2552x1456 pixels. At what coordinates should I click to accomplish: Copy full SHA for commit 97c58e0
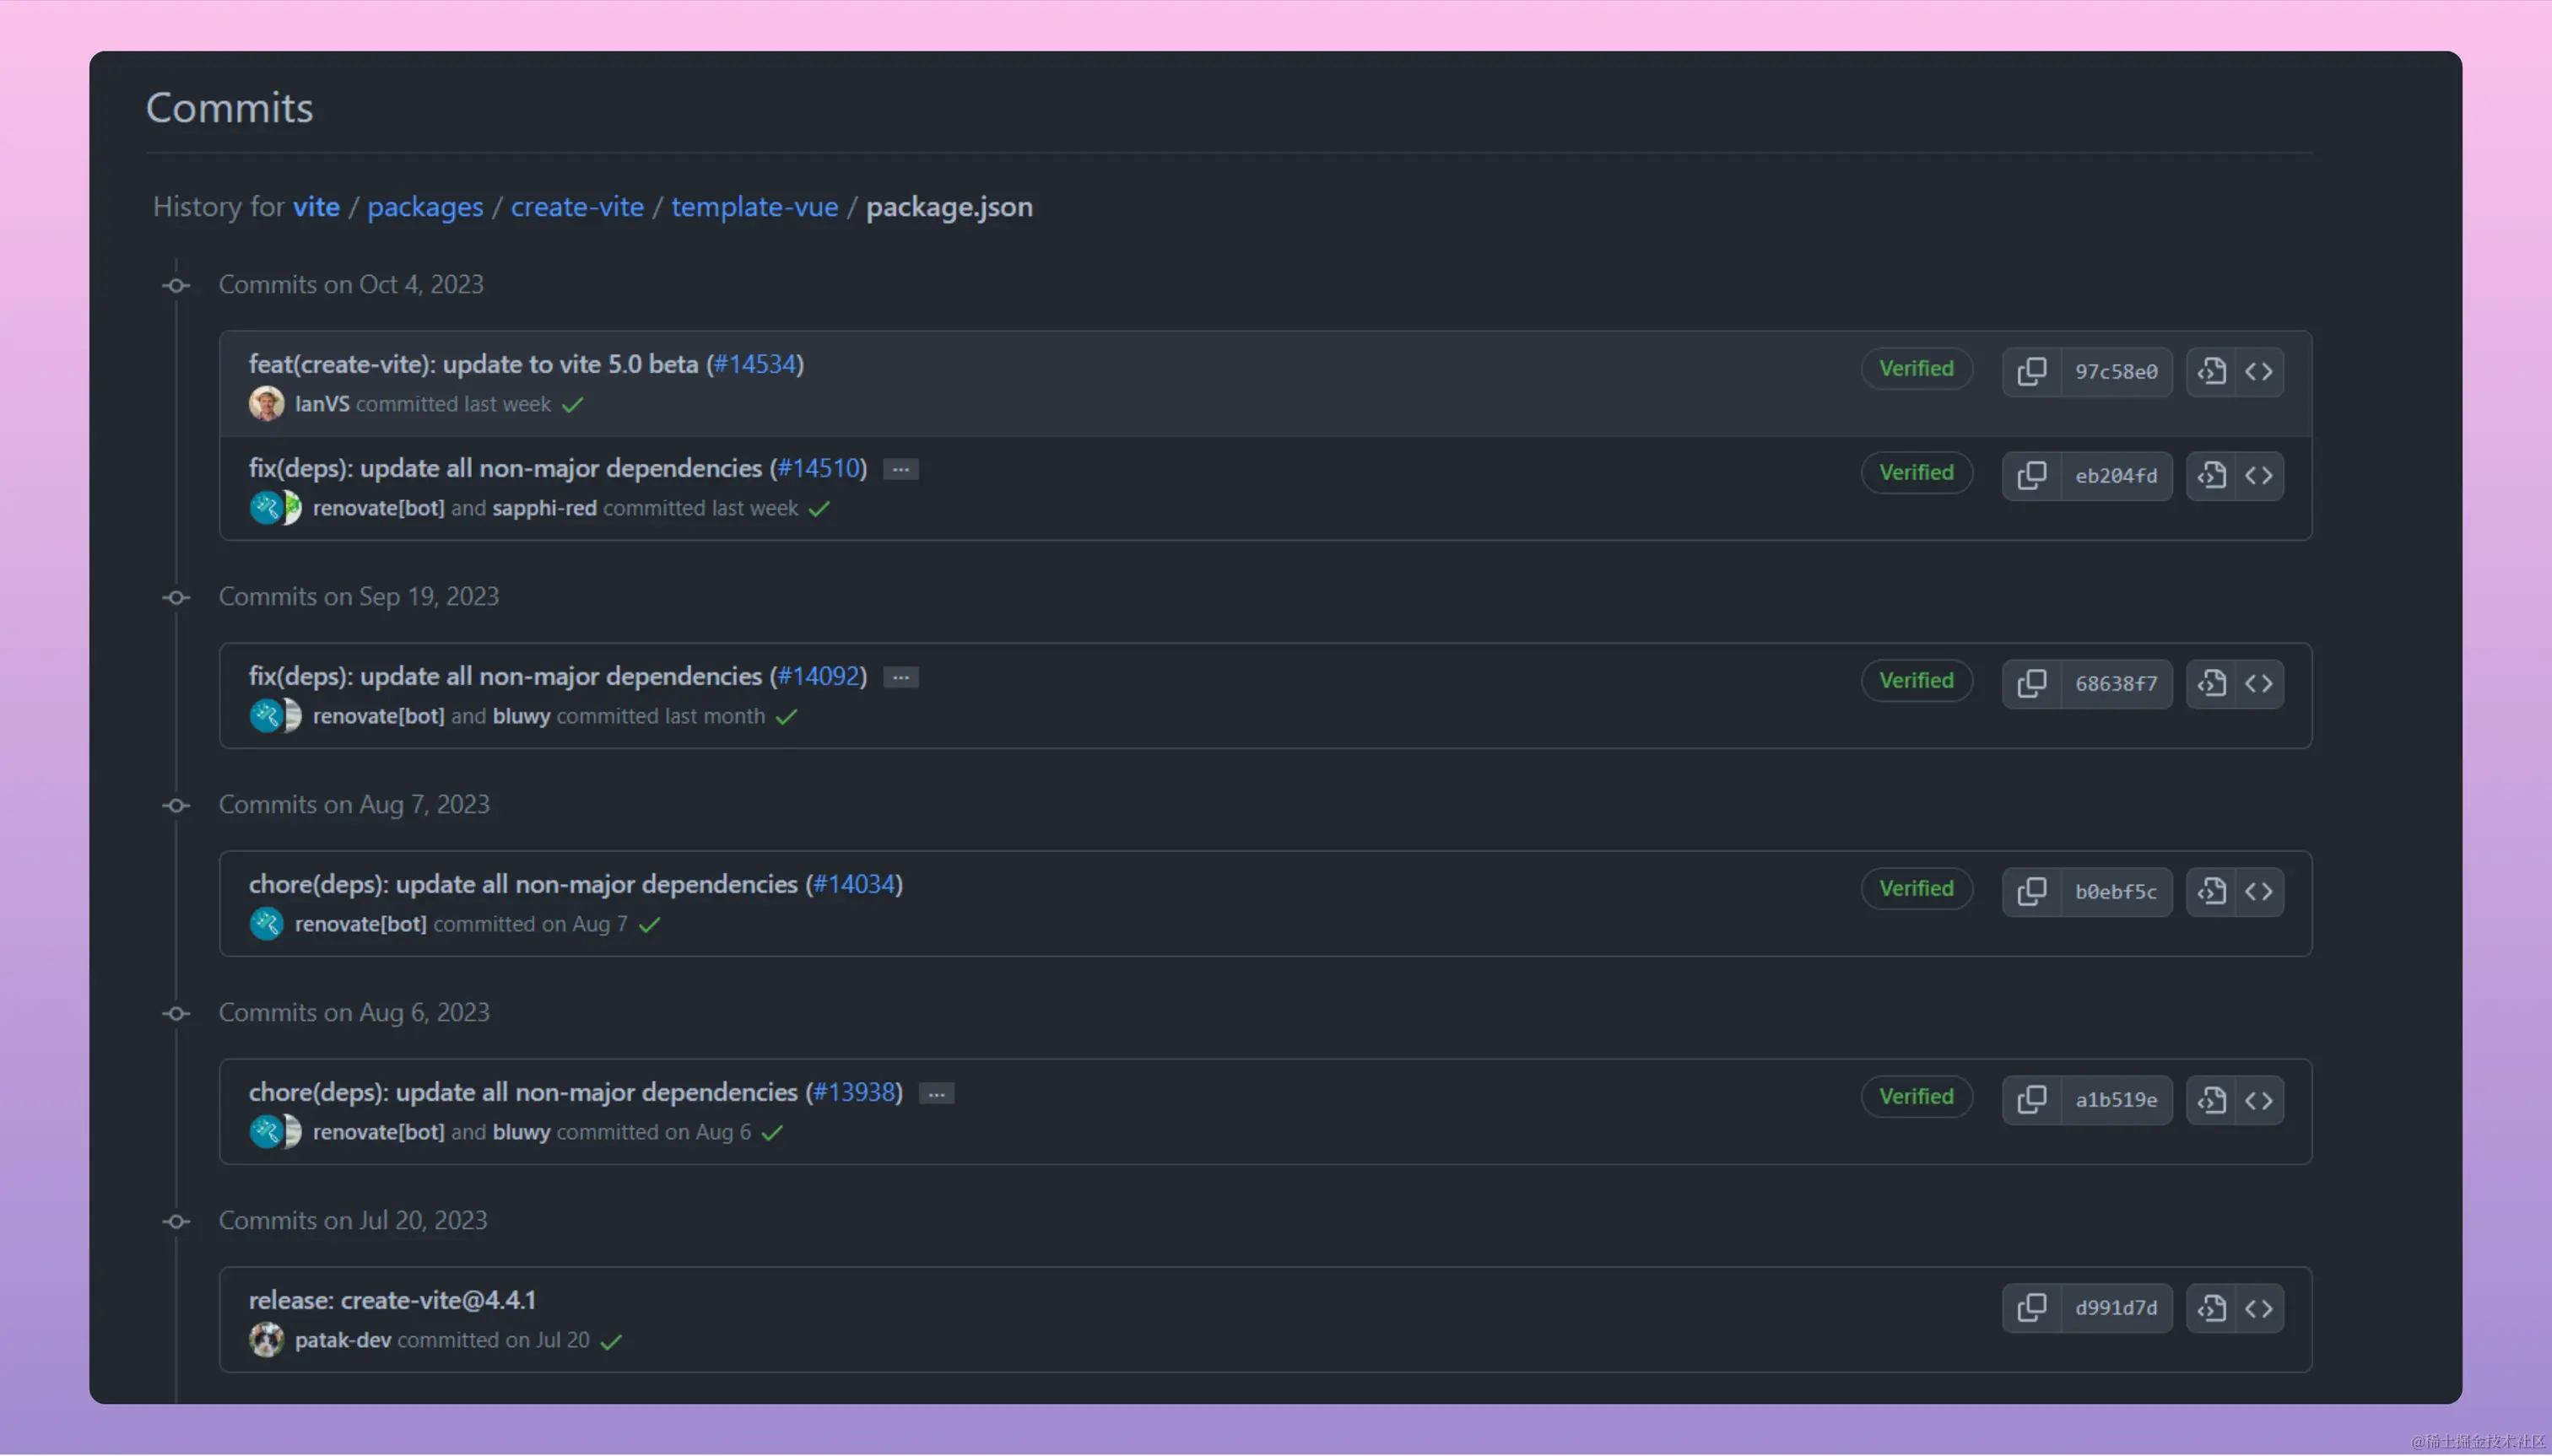[2030, 372]
